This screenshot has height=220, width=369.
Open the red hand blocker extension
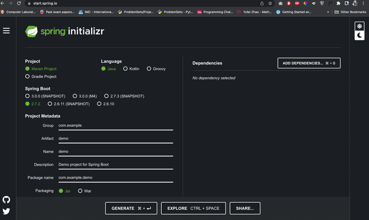[289, 3]
